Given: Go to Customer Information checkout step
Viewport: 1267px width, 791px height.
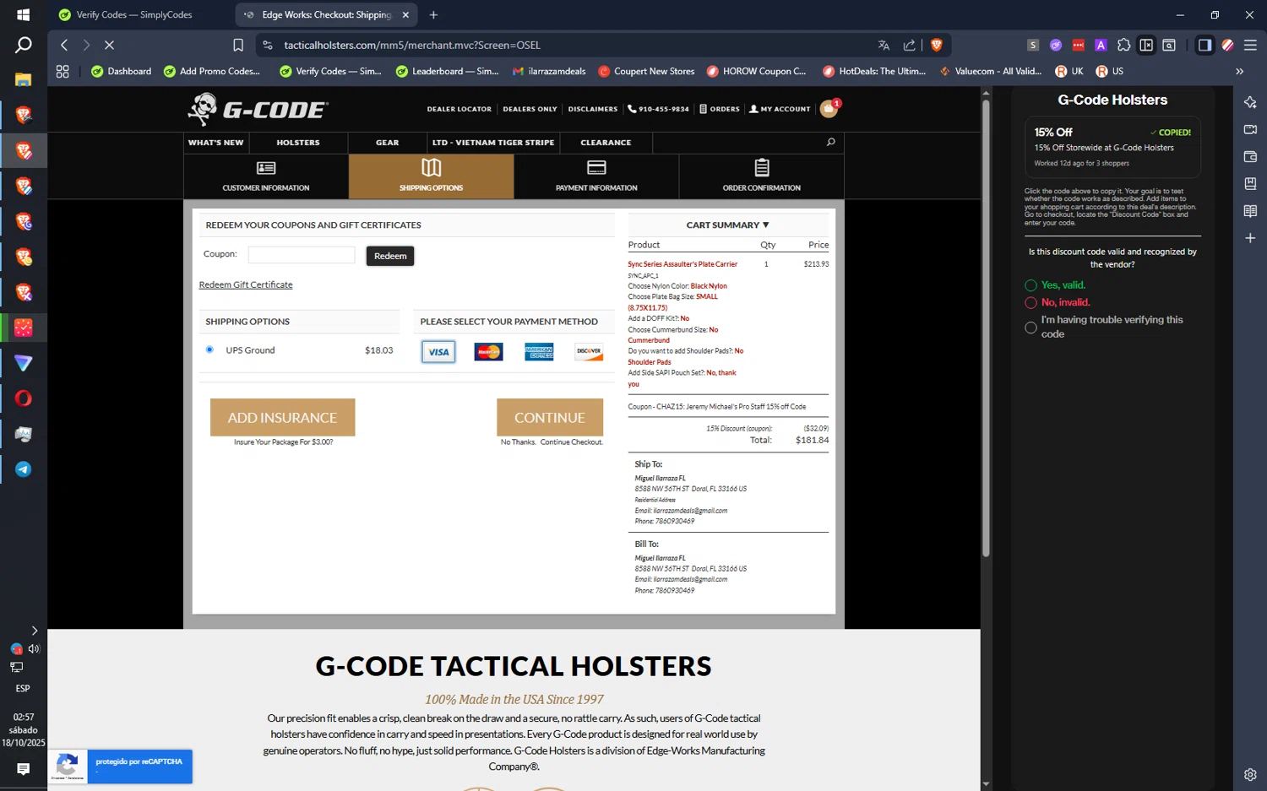Looking at the screenshot, I should pos(266,176).
